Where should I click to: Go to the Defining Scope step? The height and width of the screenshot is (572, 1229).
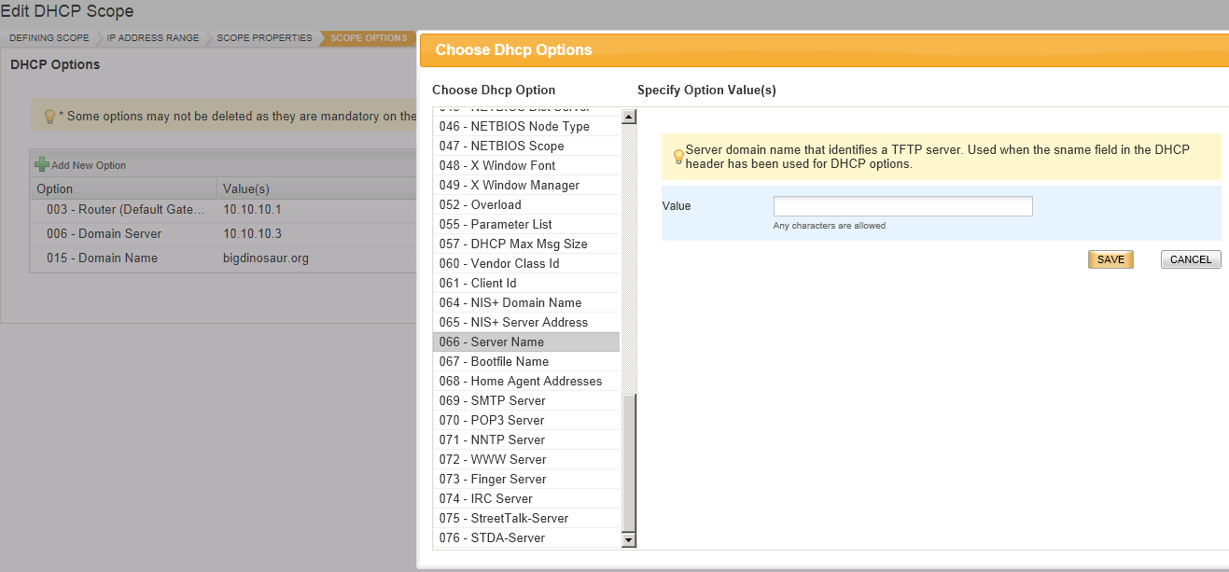pyautogui.click(x=49, y=38)
